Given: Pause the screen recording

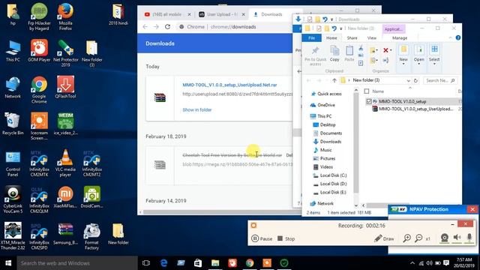Looking at the screenshot, I should tap(262, 238).
